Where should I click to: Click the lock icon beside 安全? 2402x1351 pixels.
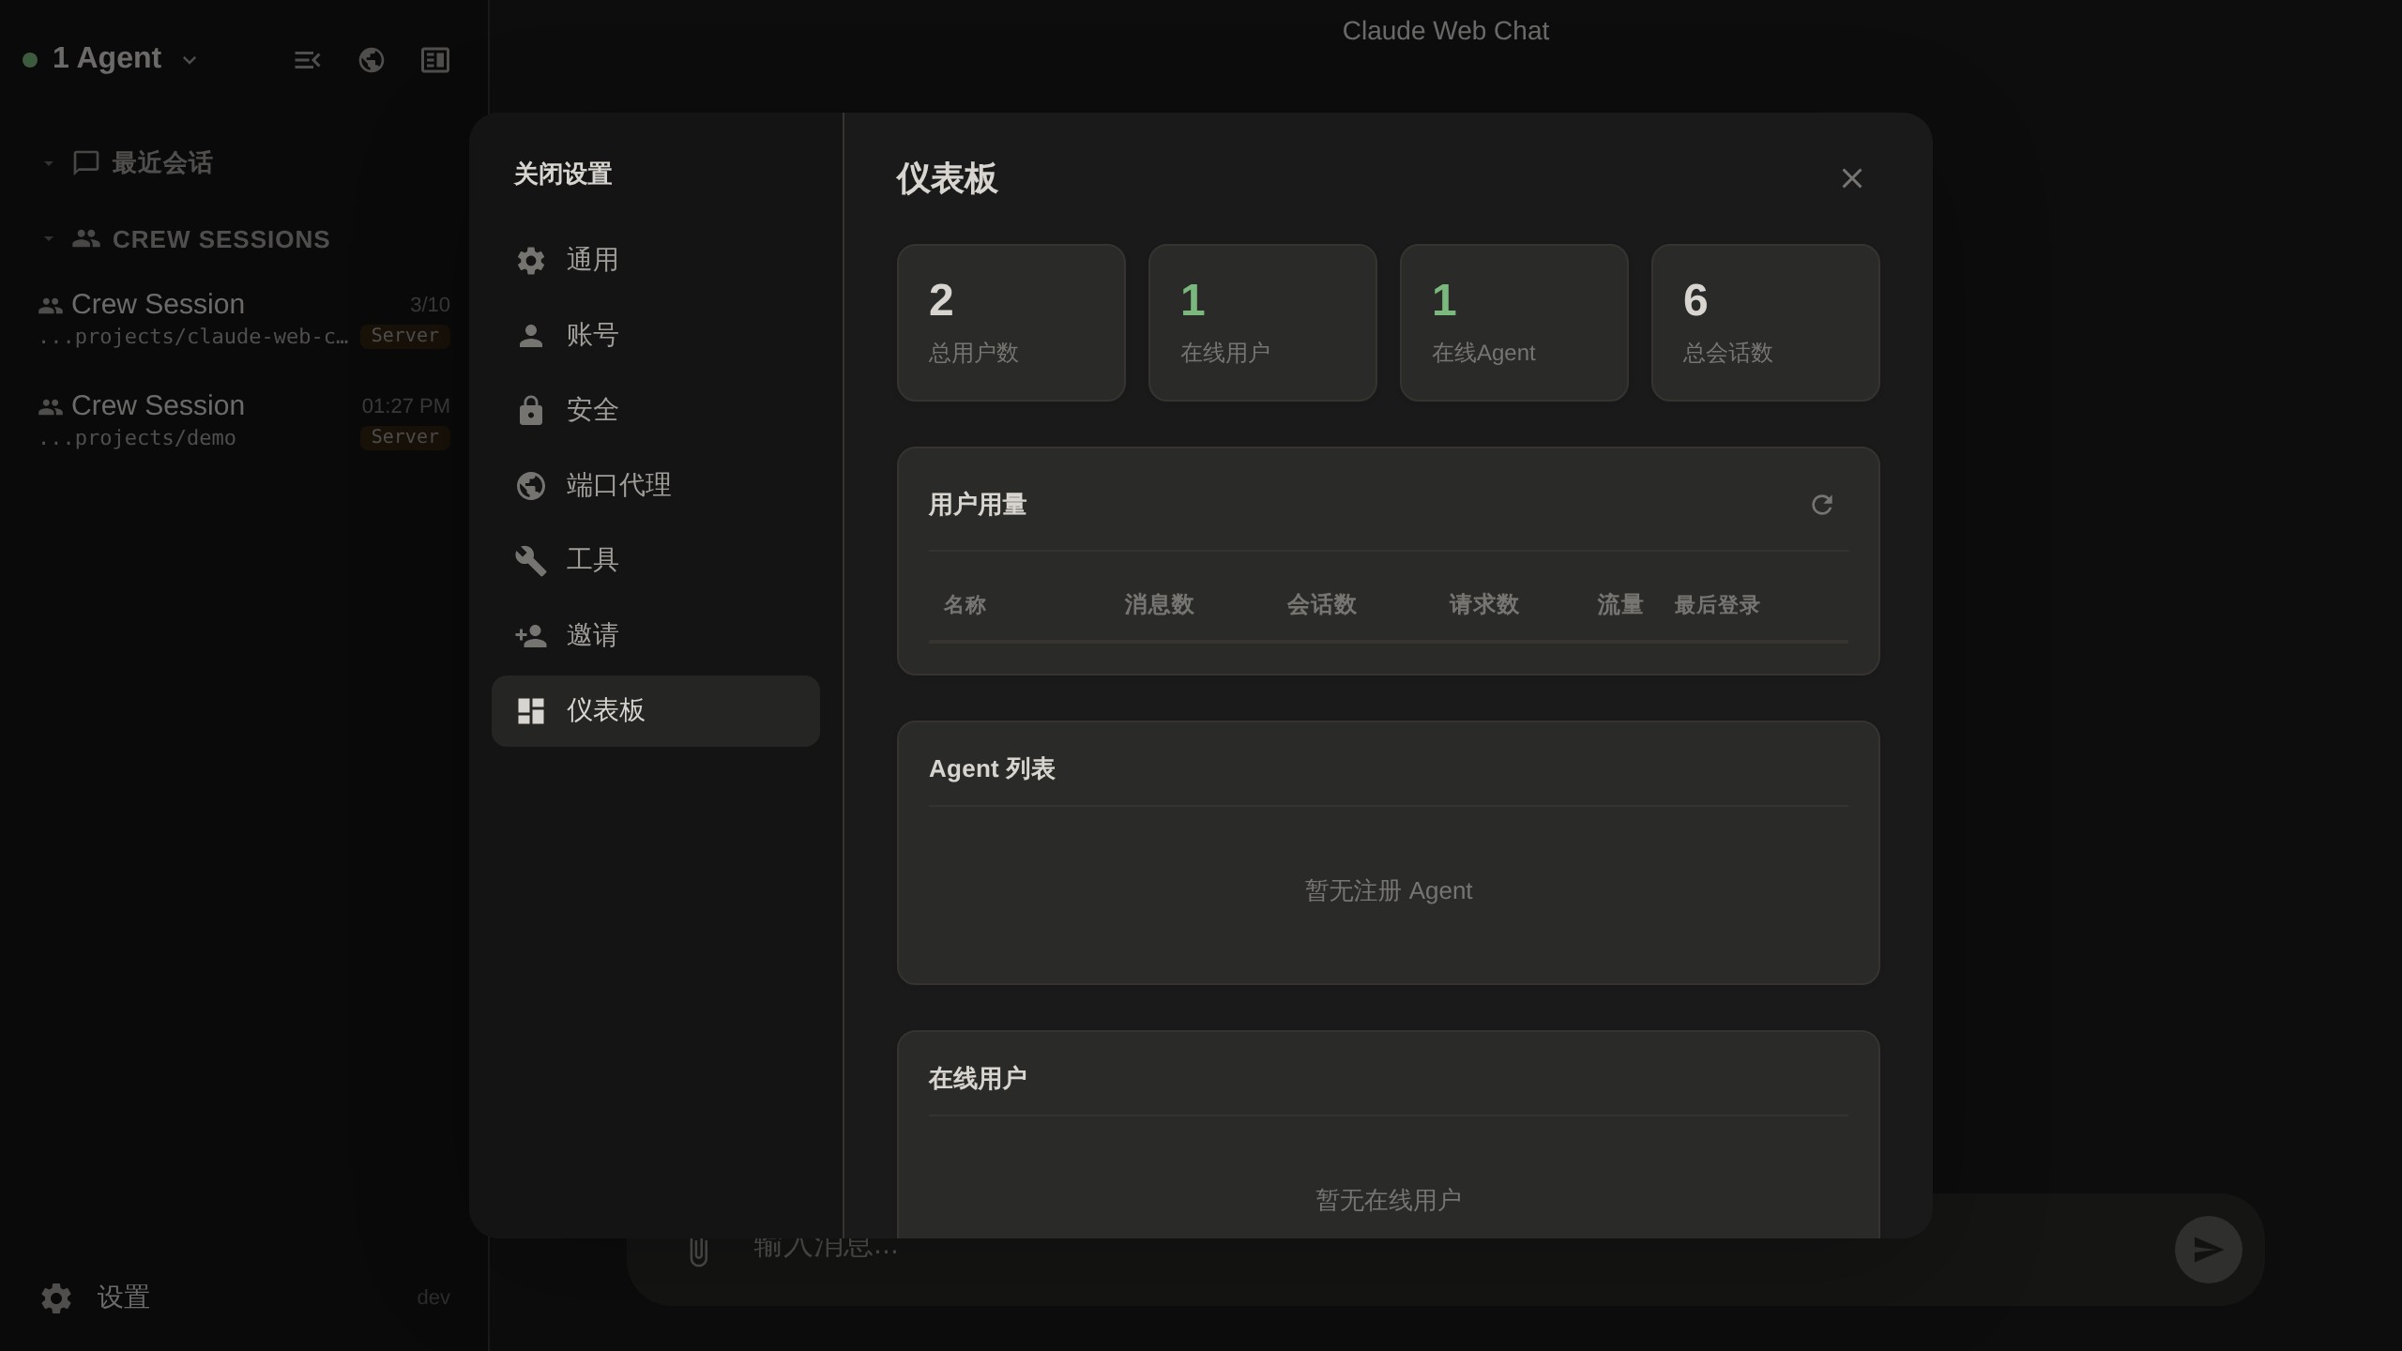coord(531,410)
